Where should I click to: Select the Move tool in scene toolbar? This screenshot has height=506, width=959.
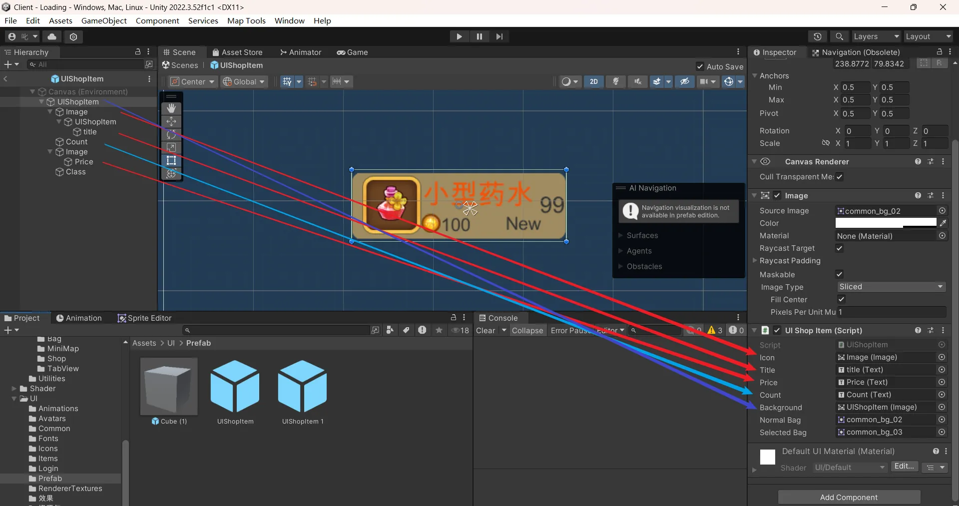(x=171, y=121)
